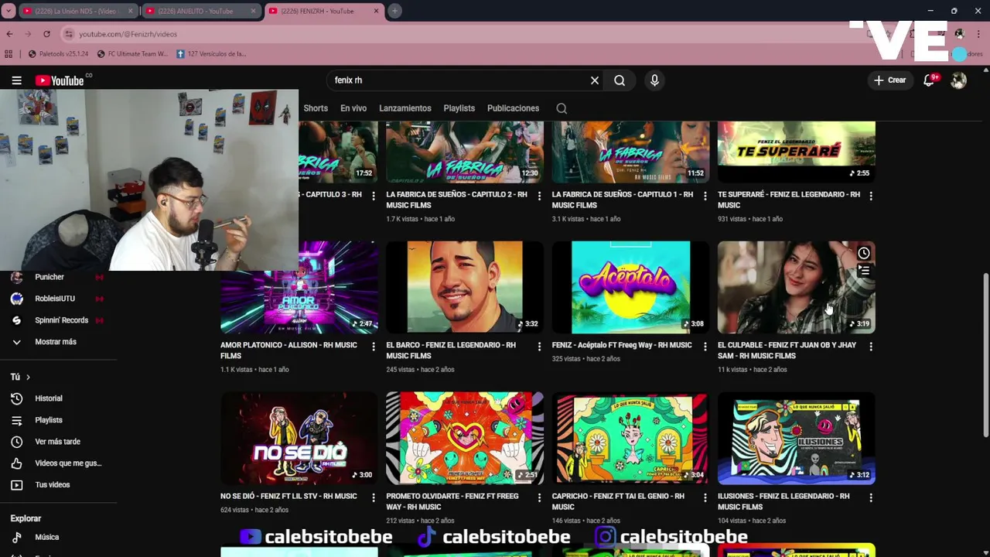Play the PROMETO OLVIDARTE thumbnail
Image resolution: width=990 pixels, height=557 pixels.
point(465,438)
